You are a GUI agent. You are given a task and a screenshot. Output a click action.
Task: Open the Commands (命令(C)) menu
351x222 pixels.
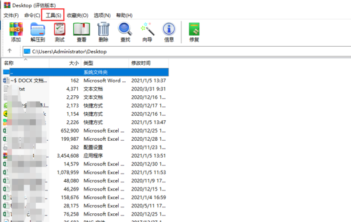click(x=32, y=15)
